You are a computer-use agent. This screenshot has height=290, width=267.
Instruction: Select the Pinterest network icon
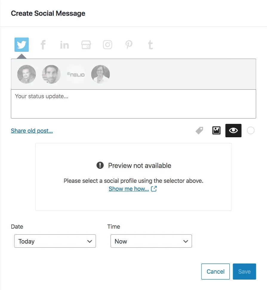click(x=129, y=44)
